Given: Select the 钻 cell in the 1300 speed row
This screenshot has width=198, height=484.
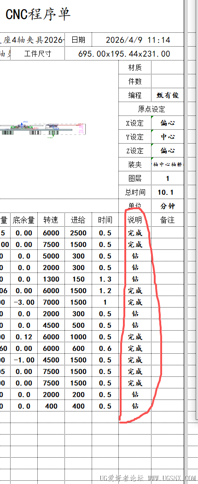Looking at the screenshot, I should tap(135, 279).
